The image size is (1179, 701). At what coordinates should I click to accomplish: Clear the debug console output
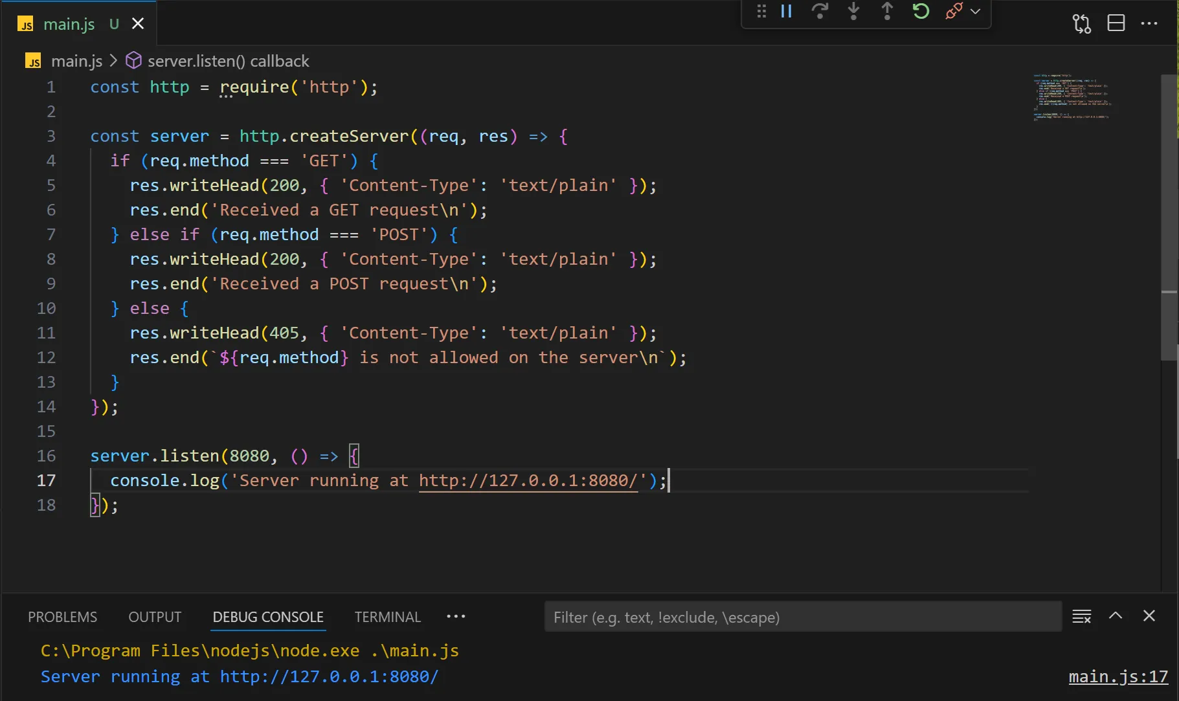point(1081,616)
